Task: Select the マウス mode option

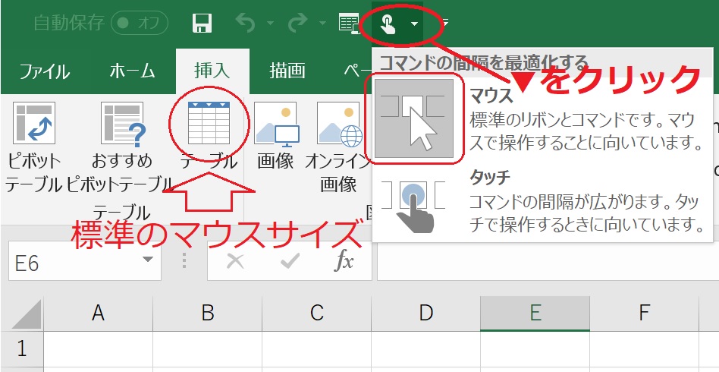Action: point(541,119)
